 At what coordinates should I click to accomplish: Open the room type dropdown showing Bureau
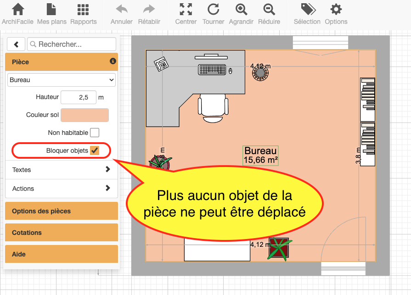click(61, 79)
